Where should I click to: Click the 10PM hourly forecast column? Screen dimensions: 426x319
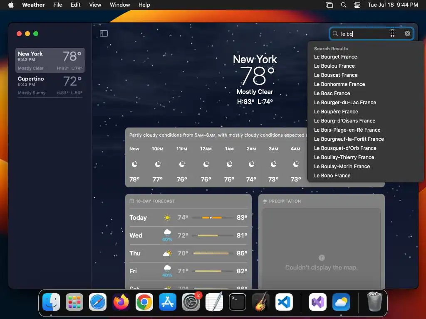[158, 164]
